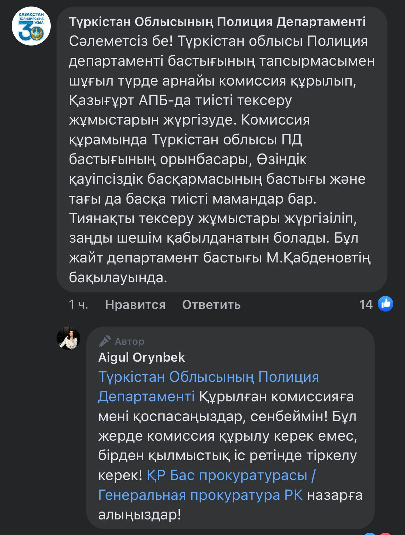This screenshot has width=405, height=535.
Task: Like the police department comment via Нравится
Action: click(x=135, y=305)
